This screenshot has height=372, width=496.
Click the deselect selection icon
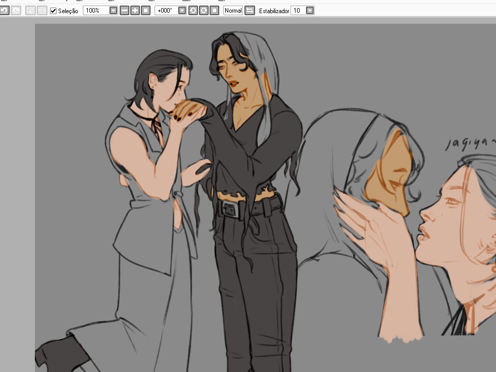[30, 11]
